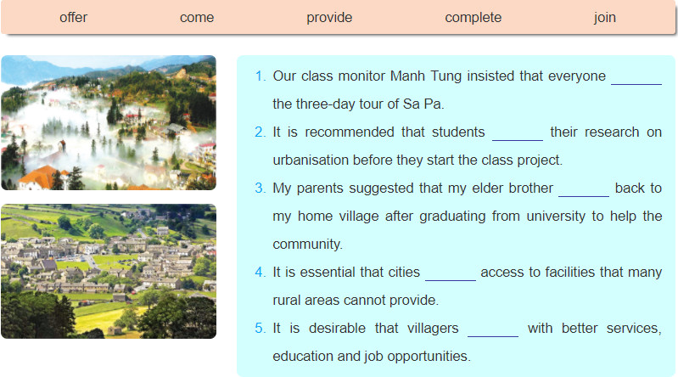Click question number 5 marker
This screenshot has height=377, width=678.
pyautogui.click(x=260, y=328)
